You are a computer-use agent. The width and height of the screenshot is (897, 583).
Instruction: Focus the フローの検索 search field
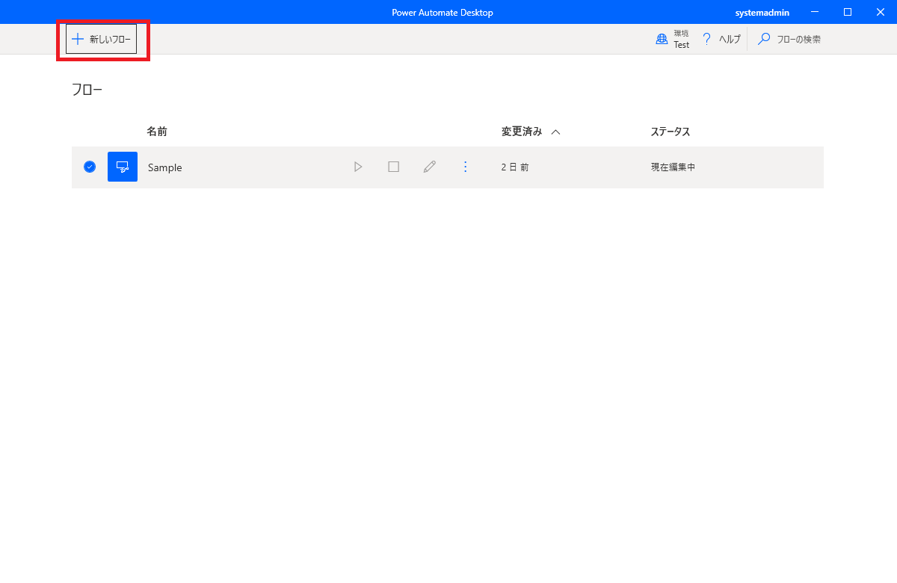click(x=790, y=39)
